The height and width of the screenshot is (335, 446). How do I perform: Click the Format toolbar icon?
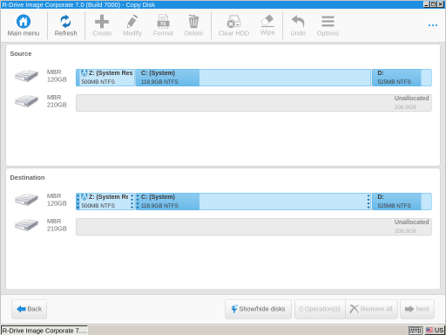163,25
